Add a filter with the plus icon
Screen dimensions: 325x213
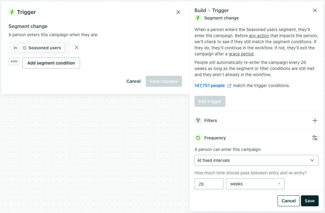coord(315,120)
